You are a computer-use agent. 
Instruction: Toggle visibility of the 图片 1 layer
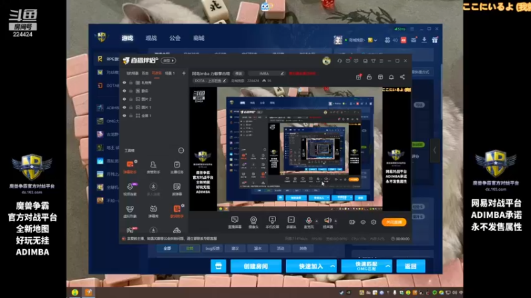124,107
